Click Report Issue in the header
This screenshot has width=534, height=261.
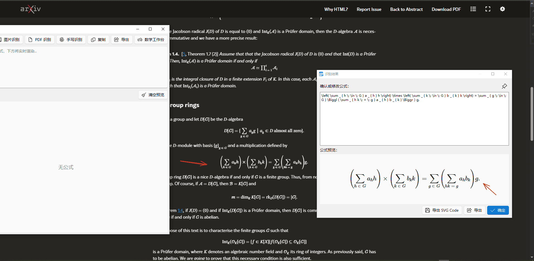tap(369, 9)
